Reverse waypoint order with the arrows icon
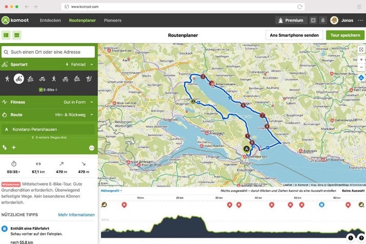Viewport: 366px width, 244px height. [x=5, y=147]
